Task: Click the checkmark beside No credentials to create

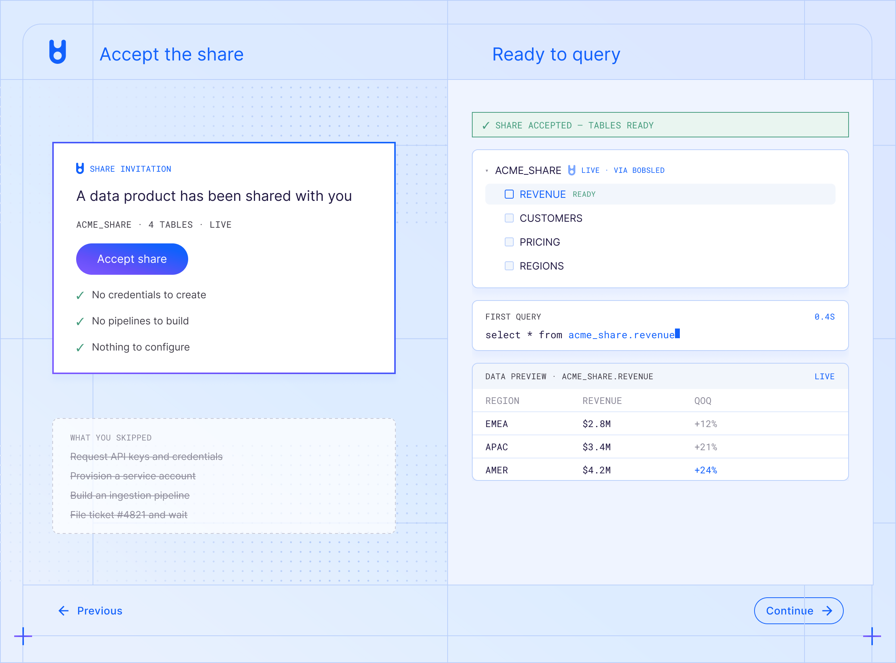Action: click(80, 295)
